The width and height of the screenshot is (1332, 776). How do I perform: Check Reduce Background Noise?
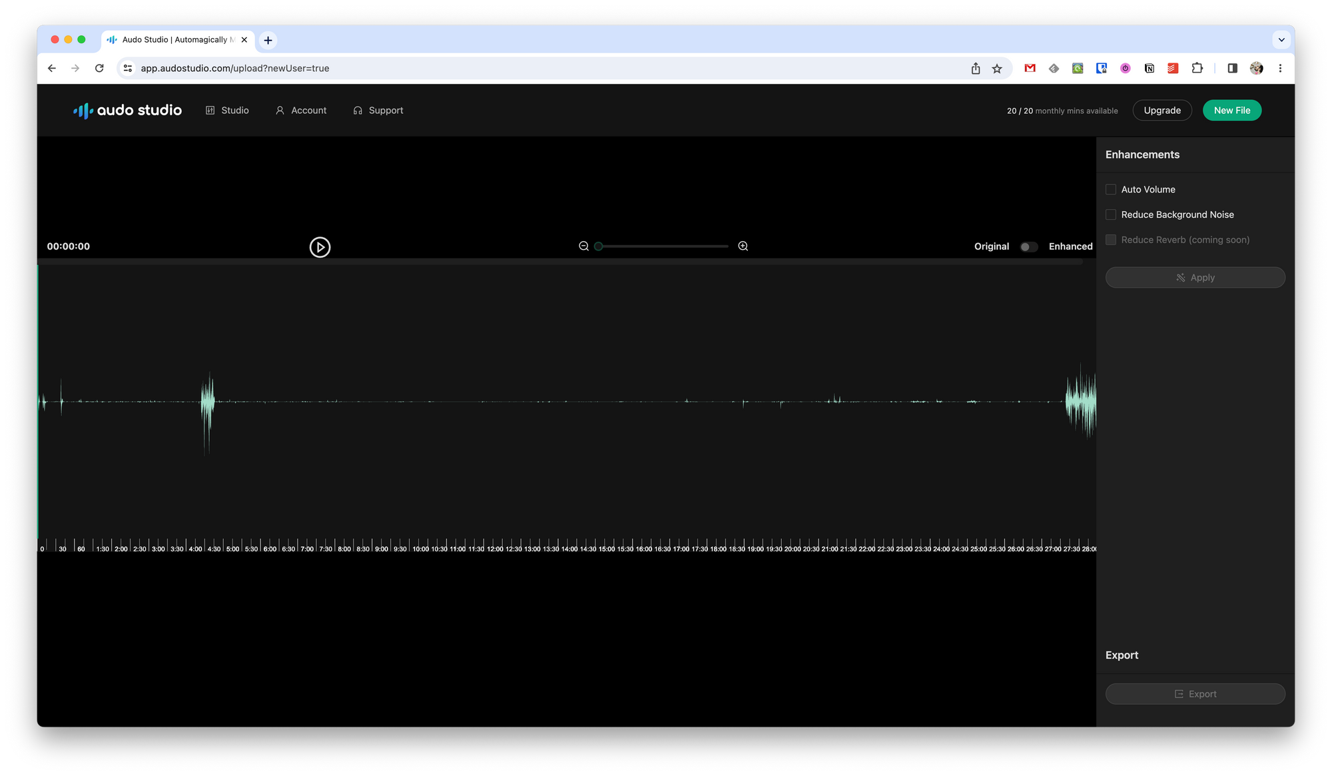coord(1111,214)
